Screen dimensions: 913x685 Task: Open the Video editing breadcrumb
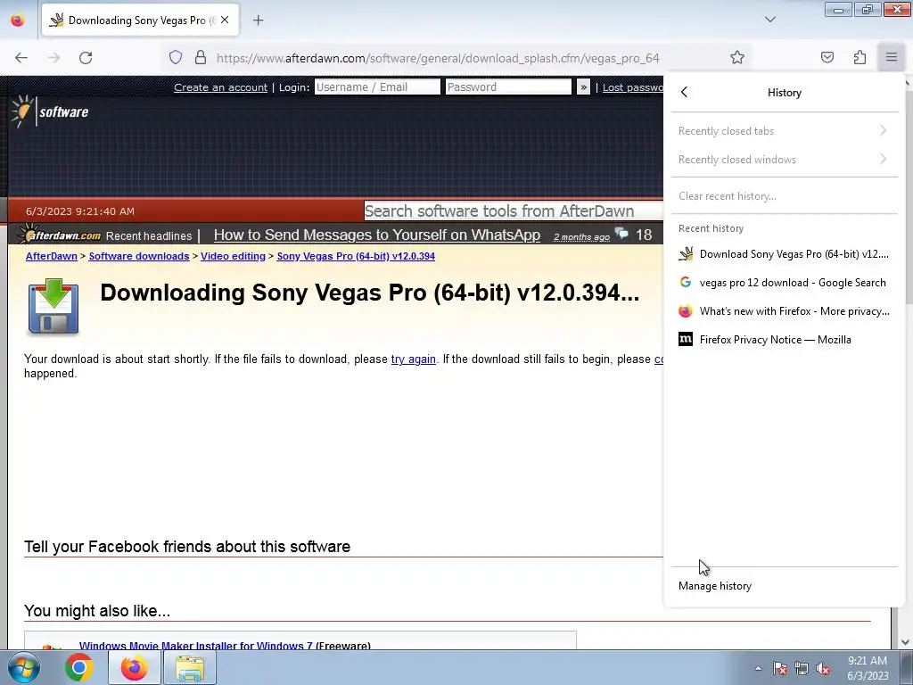(x=233, y=256)
